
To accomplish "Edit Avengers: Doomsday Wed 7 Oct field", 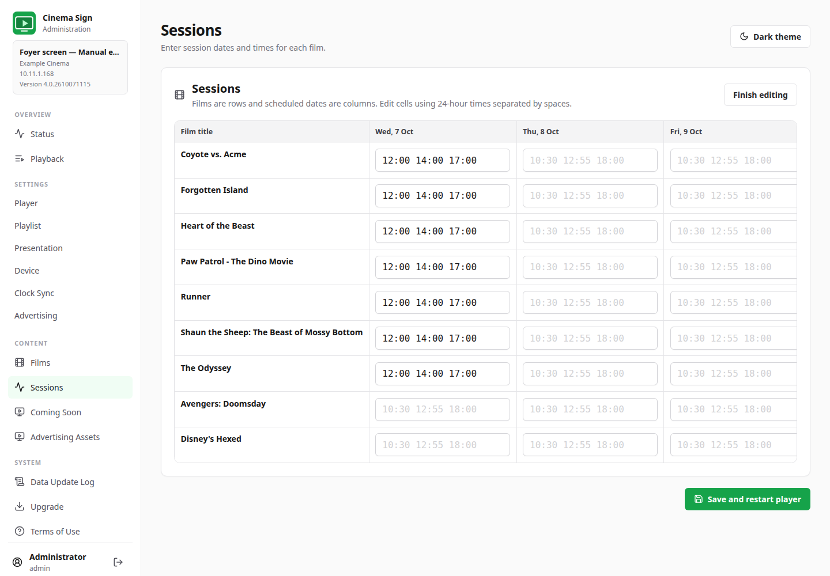I will coord(443,410).
